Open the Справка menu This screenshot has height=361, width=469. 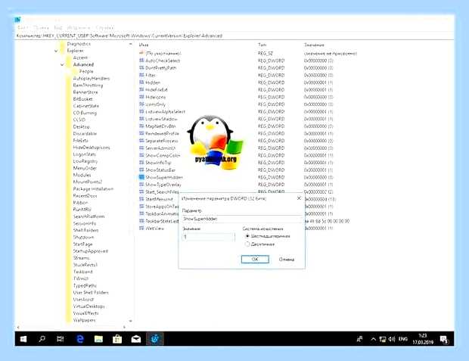pos(104,28)
